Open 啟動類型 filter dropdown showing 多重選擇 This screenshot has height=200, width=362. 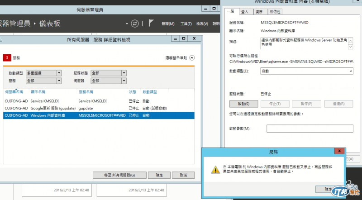(x=43, y=73)
